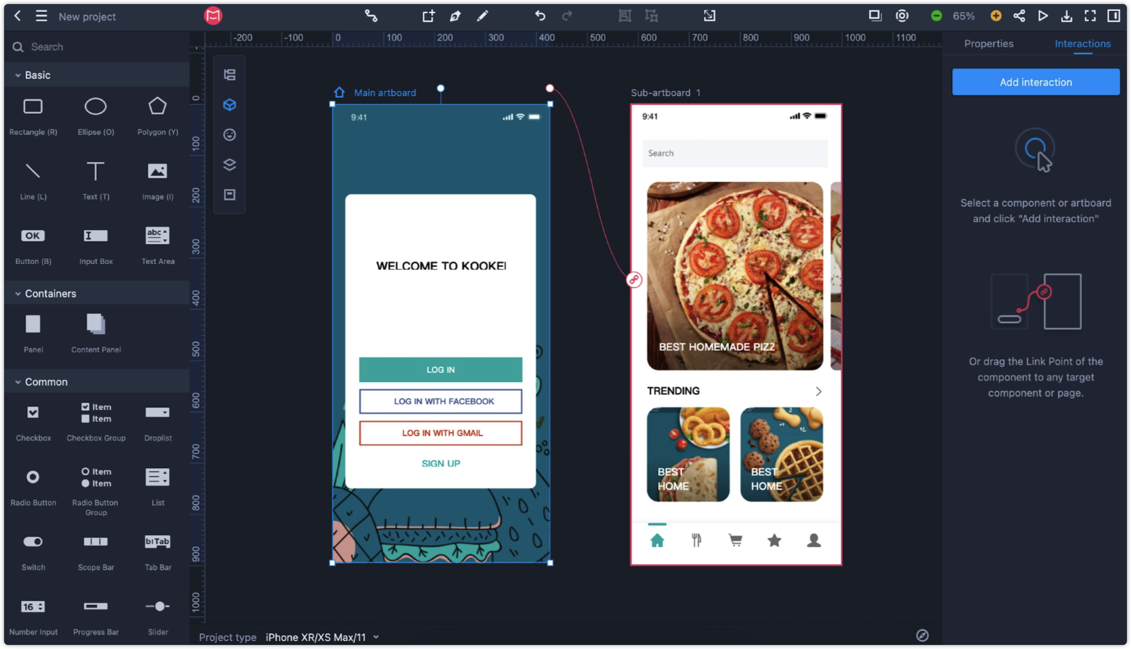
Task: Select the Line (L) component
Action: pyautogui.click(x=33, y=180)
